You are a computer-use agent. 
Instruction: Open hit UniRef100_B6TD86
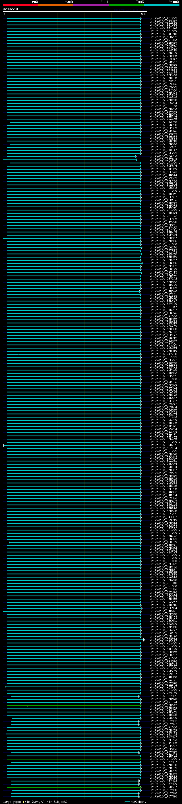pos(163,25)
